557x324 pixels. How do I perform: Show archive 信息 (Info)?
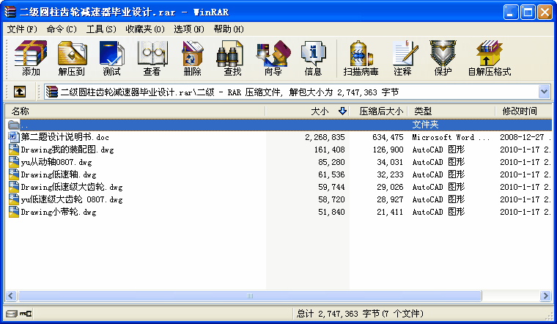point(313,58)
